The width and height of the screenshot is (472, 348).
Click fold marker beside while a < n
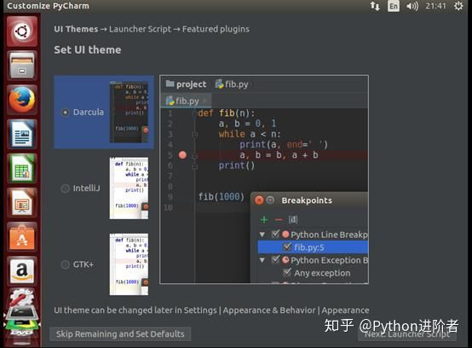pos(194,135)
